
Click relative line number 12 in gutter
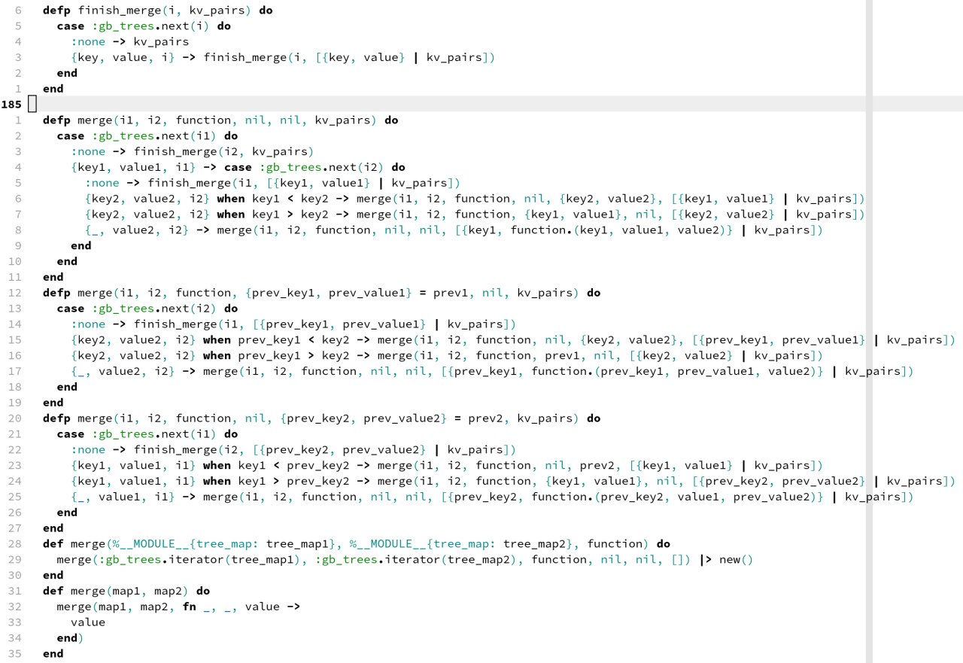[x=16, y=293]
